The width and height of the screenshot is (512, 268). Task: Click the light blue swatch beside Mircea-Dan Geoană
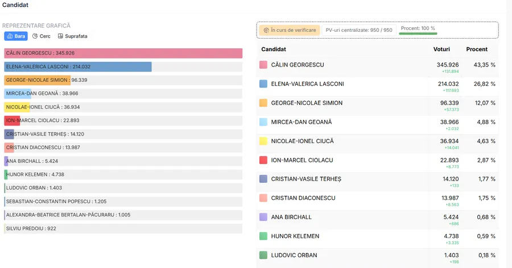tap(263, 122)
